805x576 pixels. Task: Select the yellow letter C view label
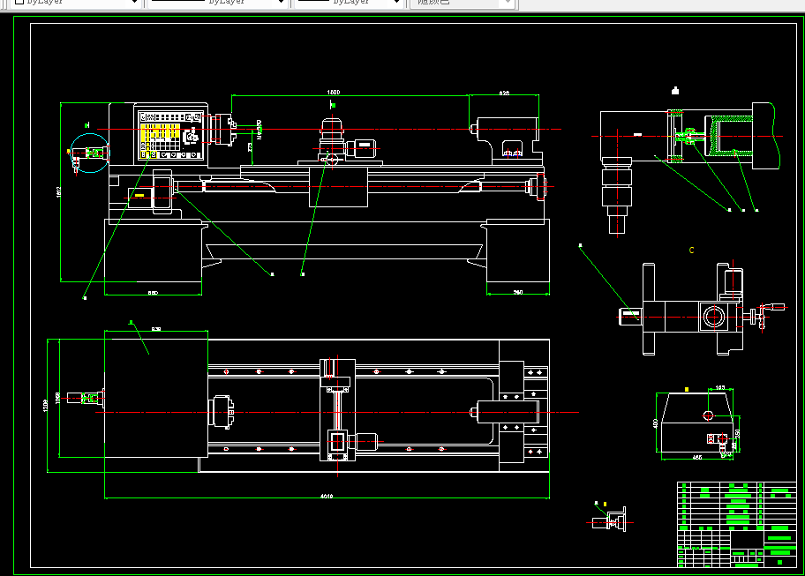[691, 251]
